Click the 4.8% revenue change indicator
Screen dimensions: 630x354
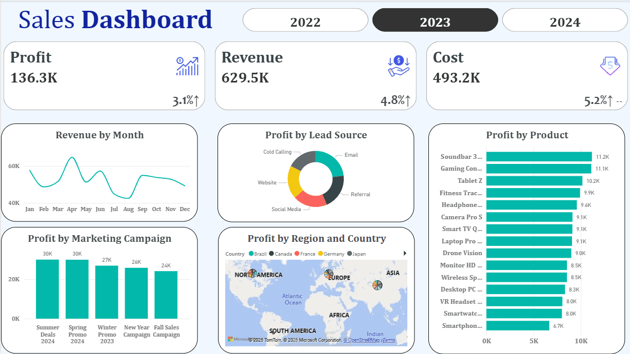tap(396, 100)
